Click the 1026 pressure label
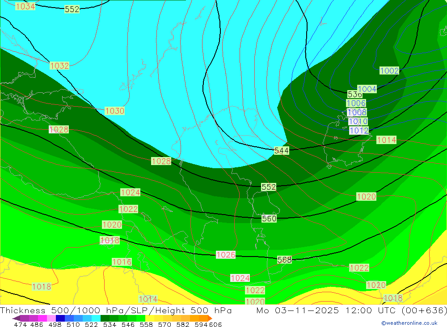Image resolution: width=447 pixels, height=327 pixels. tap(226, 254)
